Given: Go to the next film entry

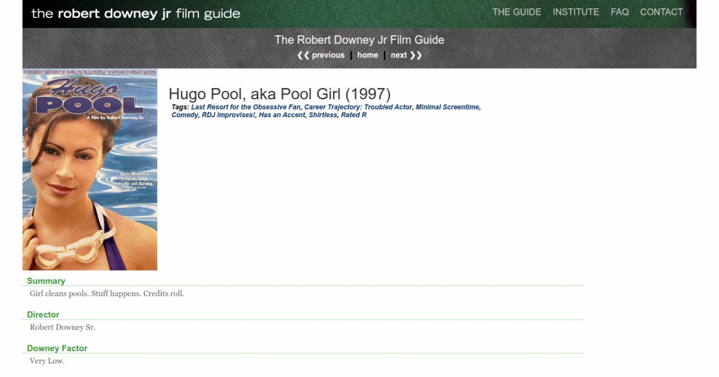Looking at the screenshot, I should [x=406, y=55].
